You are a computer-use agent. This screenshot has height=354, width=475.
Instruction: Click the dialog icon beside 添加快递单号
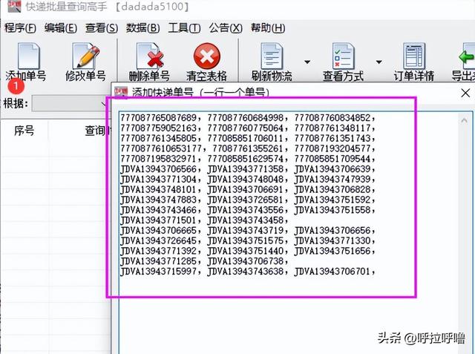(x=121, y=92)
